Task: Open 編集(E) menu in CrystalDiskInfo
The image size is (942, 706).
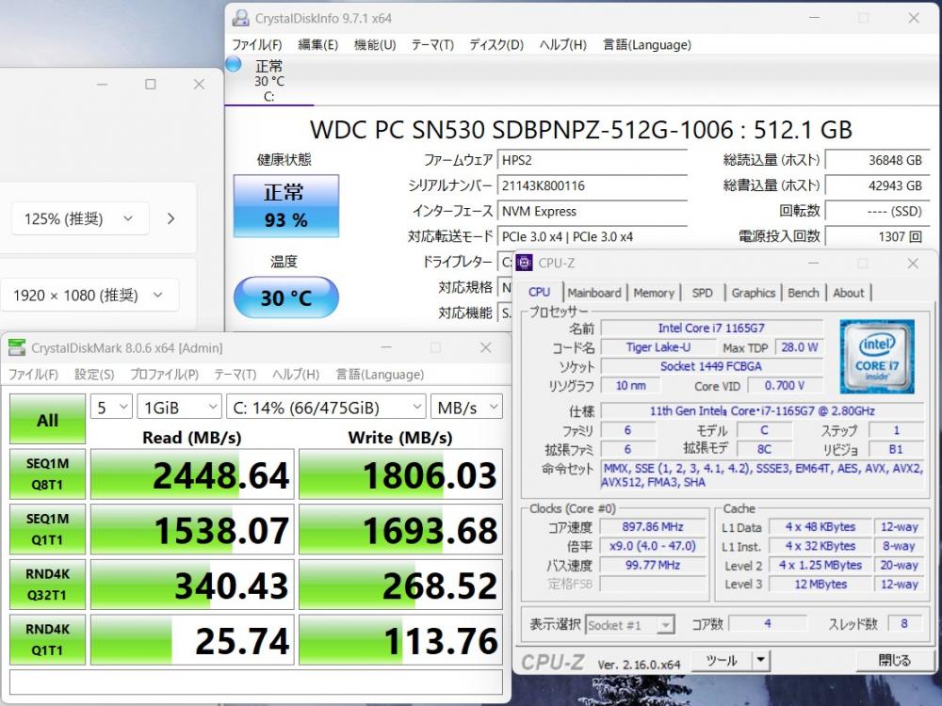Action: [317, 44]
